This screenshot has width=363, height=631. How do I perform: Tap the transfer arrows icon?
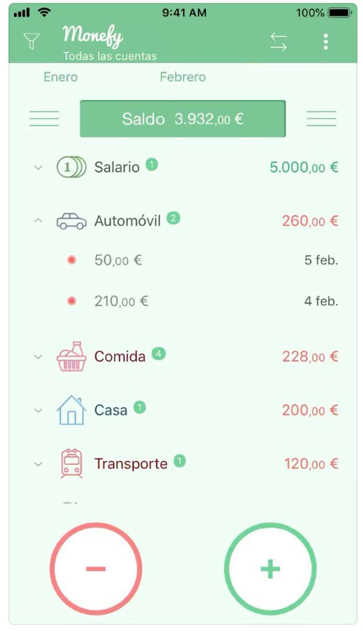pos(278,42)
